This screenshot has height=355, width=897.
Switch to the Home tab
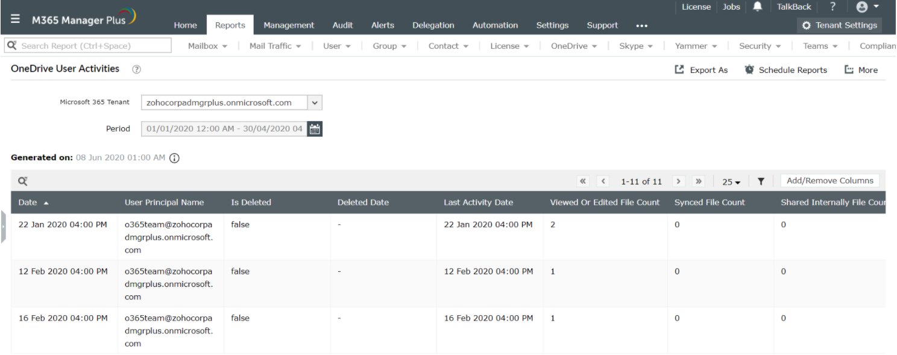(x=185, y=25)
